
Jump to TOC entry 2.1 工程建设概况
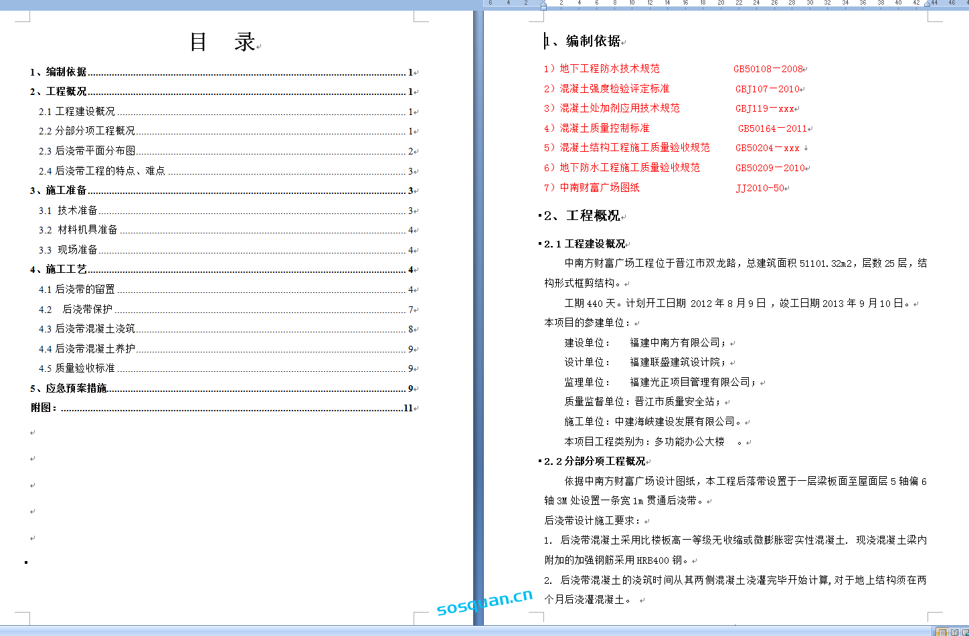tap(76, 112)
